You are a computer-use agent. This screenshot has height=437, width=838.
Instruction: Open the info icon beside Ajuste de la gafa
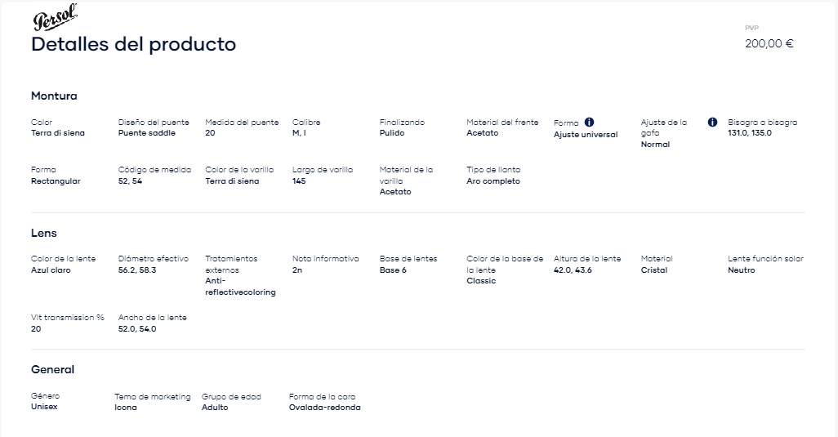712,123
